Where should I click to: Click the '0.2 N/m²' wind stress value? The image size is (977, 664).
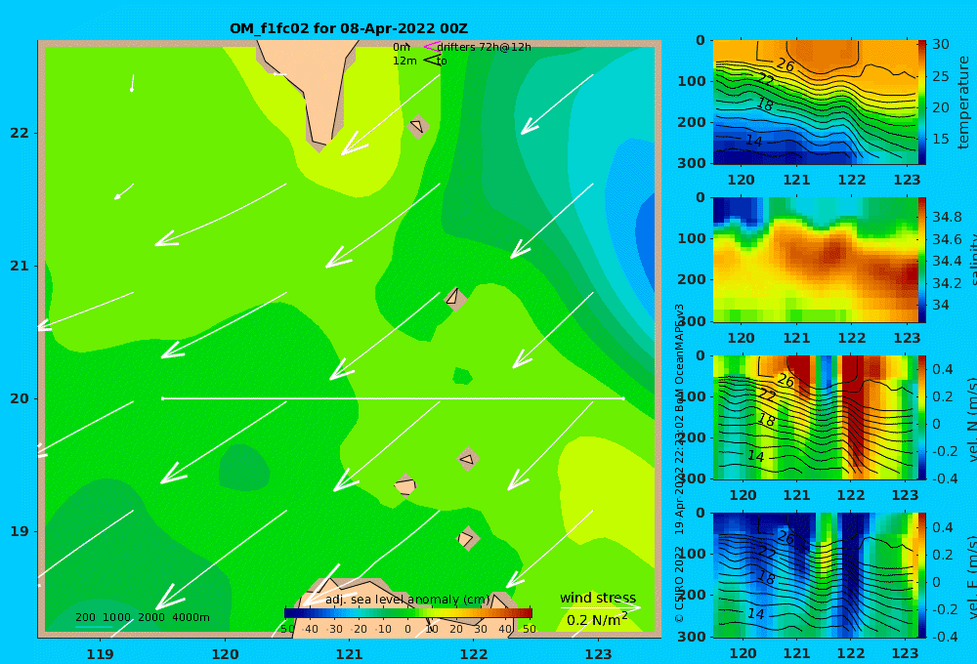(x=597, y=620)
